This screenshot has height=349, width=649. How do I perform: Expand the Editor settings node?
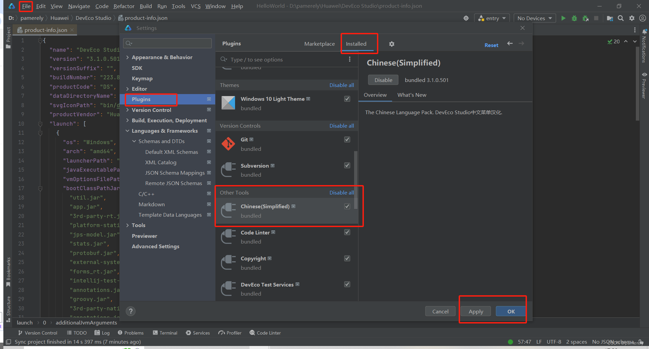click(x=127, y=89)
